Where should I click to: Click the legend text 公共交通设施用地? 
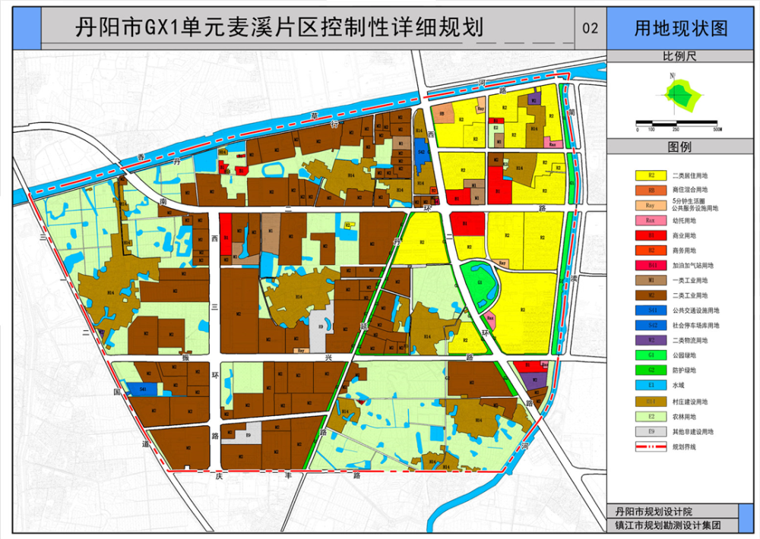pos(695,310)
